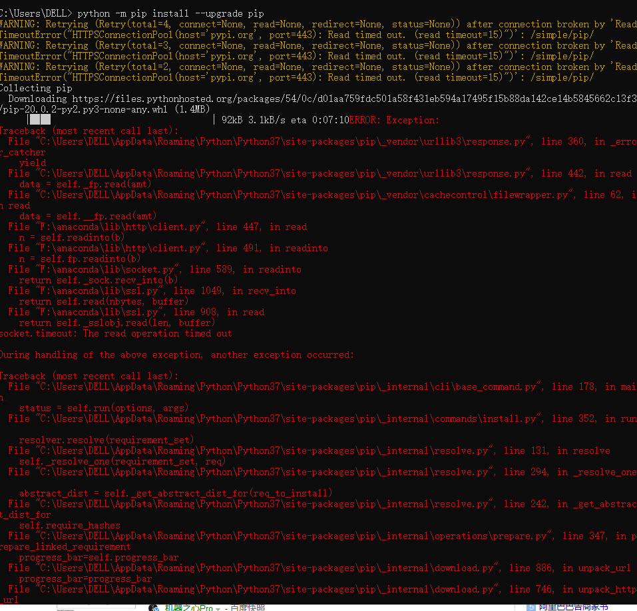Viewport: 637px width, 611px height.
Task: Click the install.py line 352 reference
Action: click(300, 418)
